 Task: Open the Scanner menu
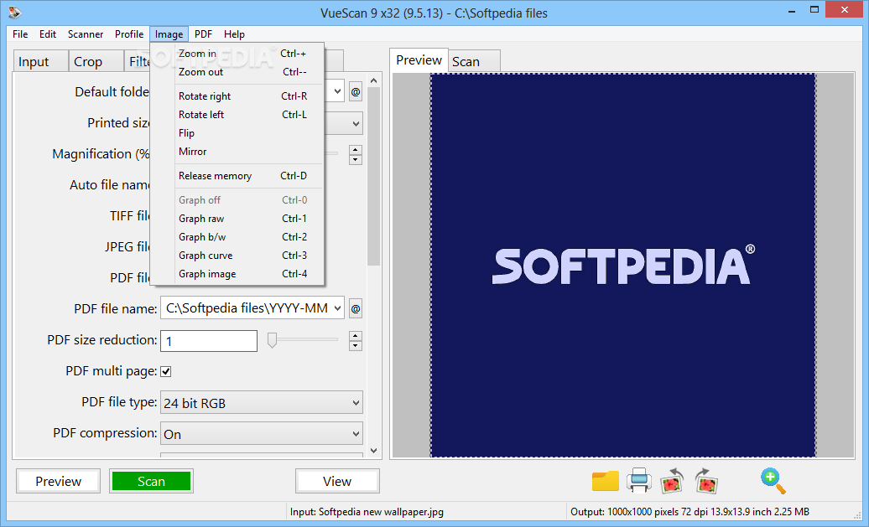[x=86, y=34]
